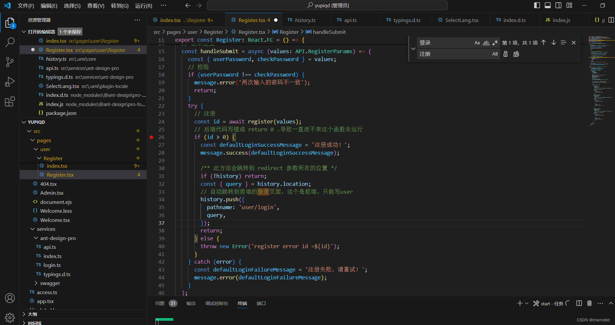Open the Extensions view

point(10,101)
